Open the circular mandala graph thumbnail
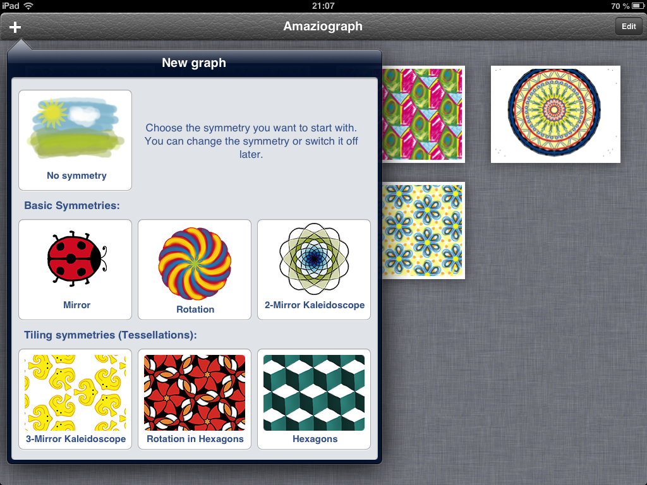The image size is (647, 485). pyautogui.click(x=555, y=114)
